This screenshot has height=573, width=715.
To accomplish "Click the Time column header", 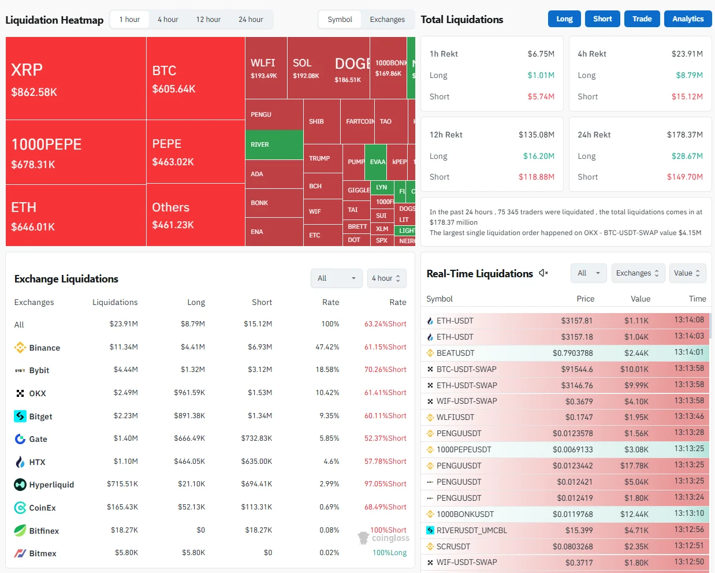I will tap(697, 299).
